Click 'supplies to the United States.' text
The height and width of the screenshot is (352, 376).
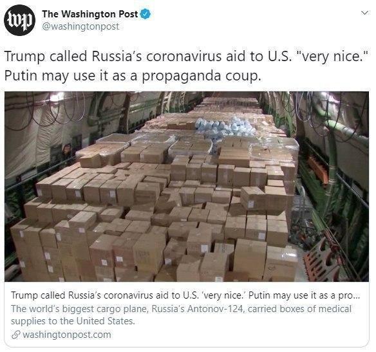pos(73,321)
